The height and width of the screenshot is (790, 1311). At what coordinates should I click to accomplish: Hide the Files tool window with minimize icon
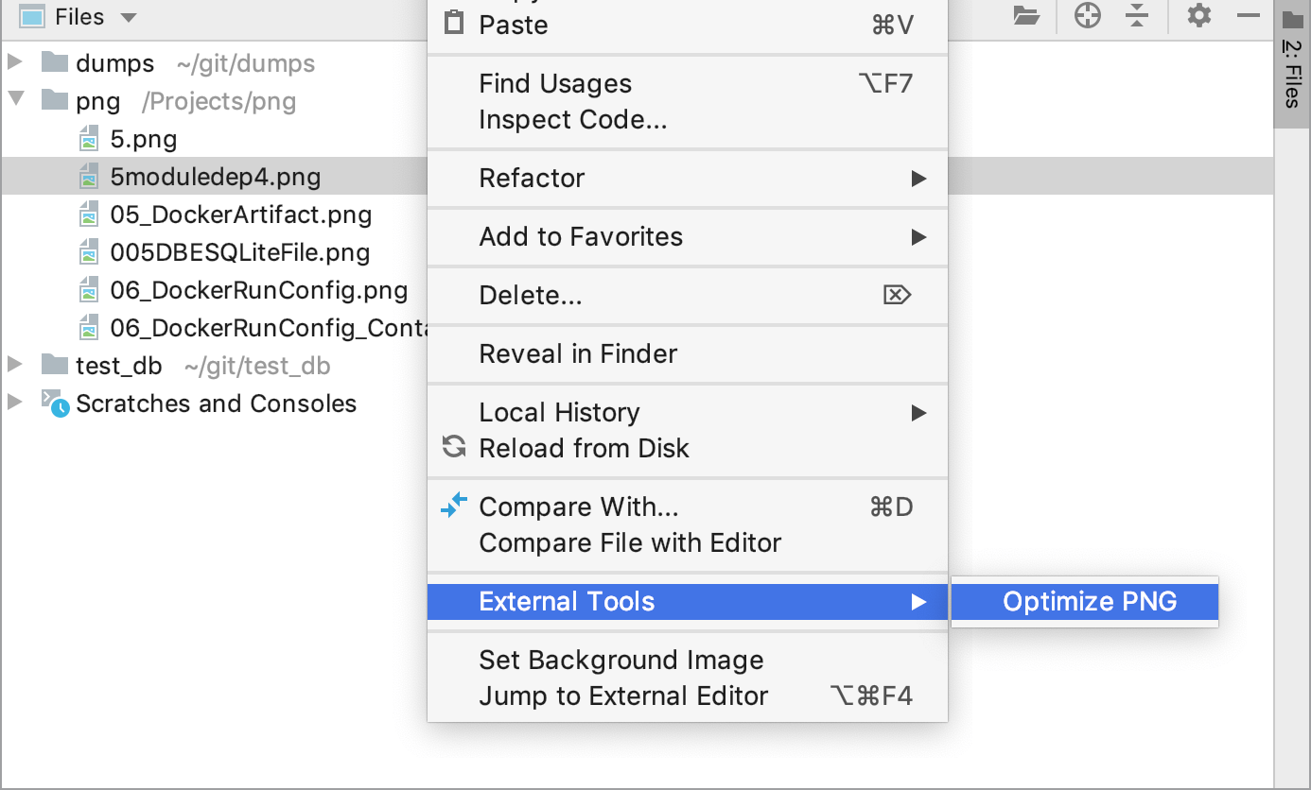tap(1250, 16)
